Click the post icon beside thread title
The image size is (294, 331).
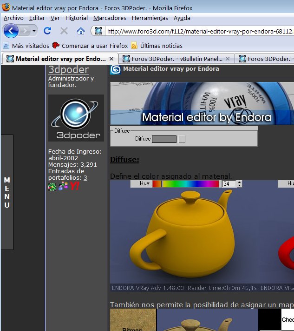(x=115, y=70)
